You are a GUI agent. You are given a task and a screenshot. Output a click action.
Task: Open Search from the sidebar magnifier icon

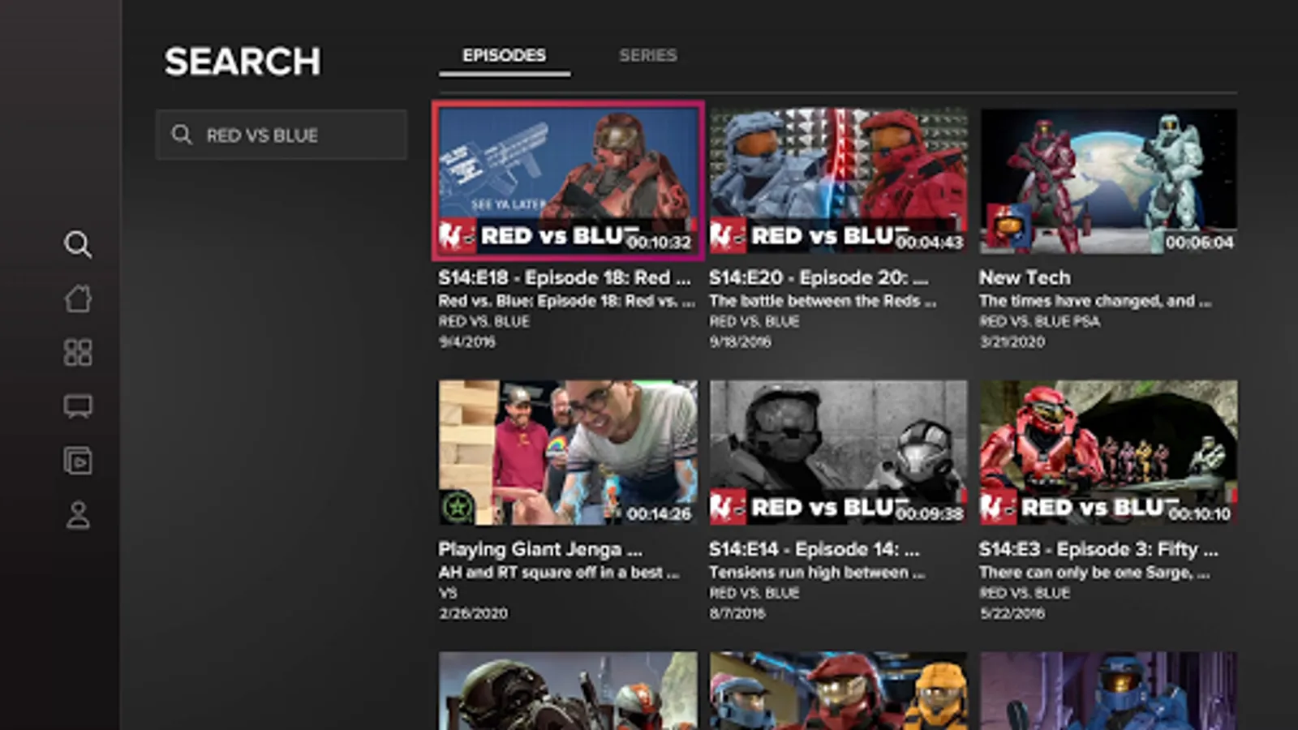click(x=78, y=244)
